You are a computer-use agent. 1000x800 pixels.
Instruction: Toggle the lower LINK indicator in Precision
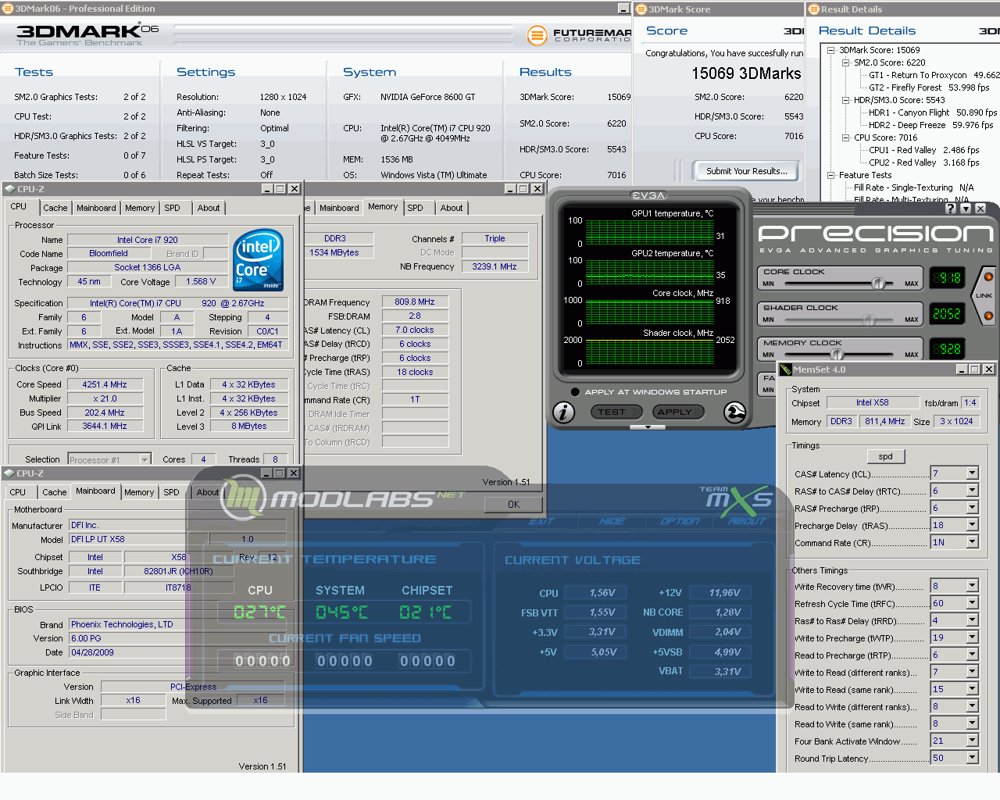[988, 316]
